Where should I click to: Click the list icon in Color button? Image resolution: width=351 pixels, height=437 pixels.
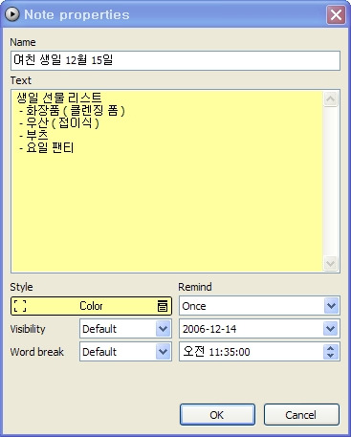(163, 306)
